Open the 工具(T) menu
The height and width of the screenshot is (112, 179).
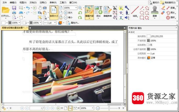[63, 2]
